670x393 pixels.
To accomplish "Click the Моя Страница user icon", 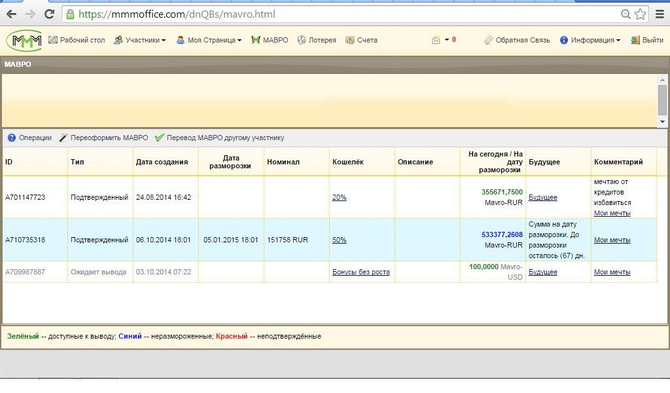I will click(181, 40).
